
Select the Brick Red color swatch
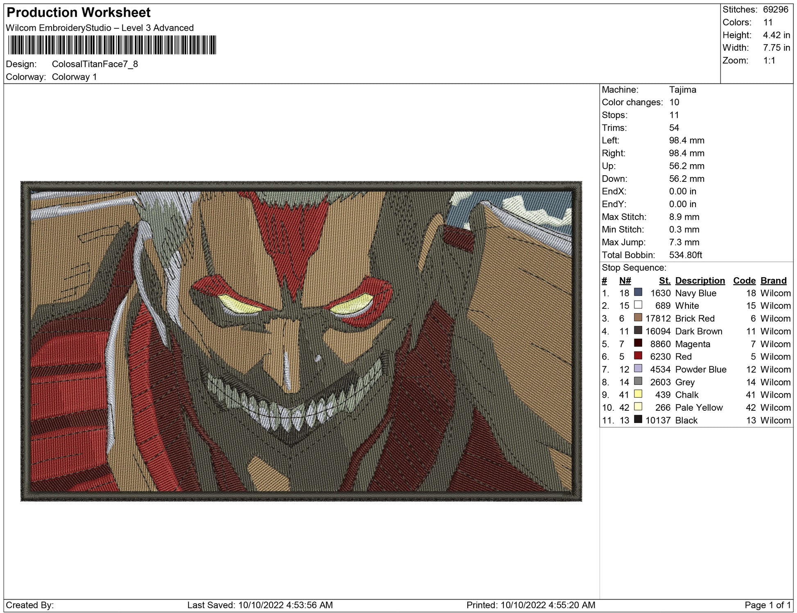coord(638,318)
